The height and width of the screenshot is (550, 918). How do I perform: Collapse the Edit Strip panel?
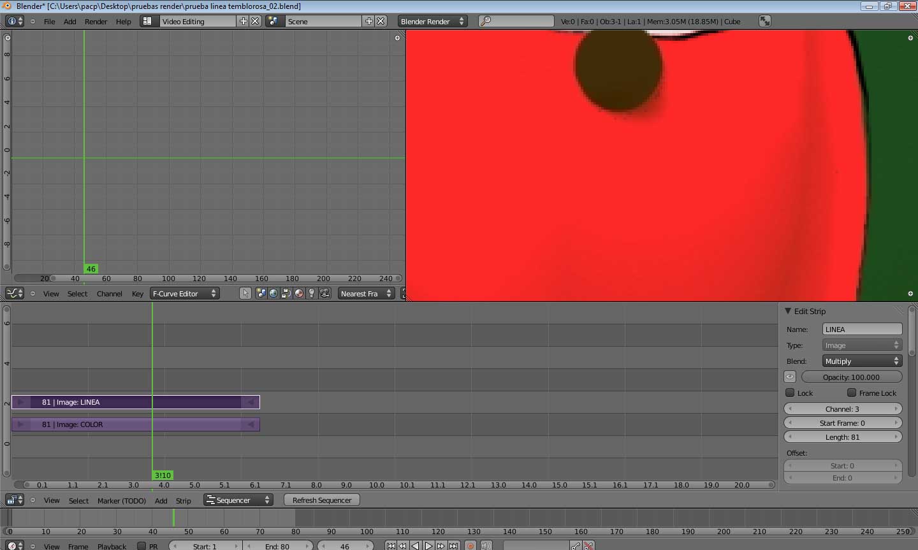pyautogui.click(x=788, y=311)
